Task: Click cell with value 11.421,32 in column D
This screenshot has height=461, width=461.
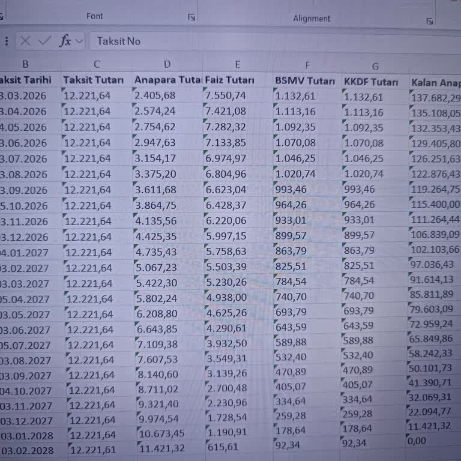Action: [172, 448]
